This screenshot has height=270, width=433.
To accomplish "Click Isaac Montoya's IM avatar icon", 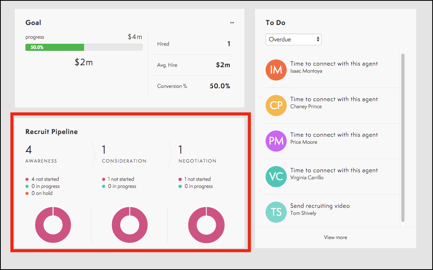I will 277,70.
